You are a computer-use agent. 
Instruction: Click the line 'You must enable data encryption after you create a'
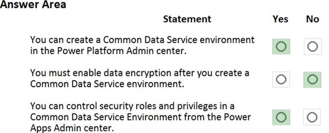point(140,73)
